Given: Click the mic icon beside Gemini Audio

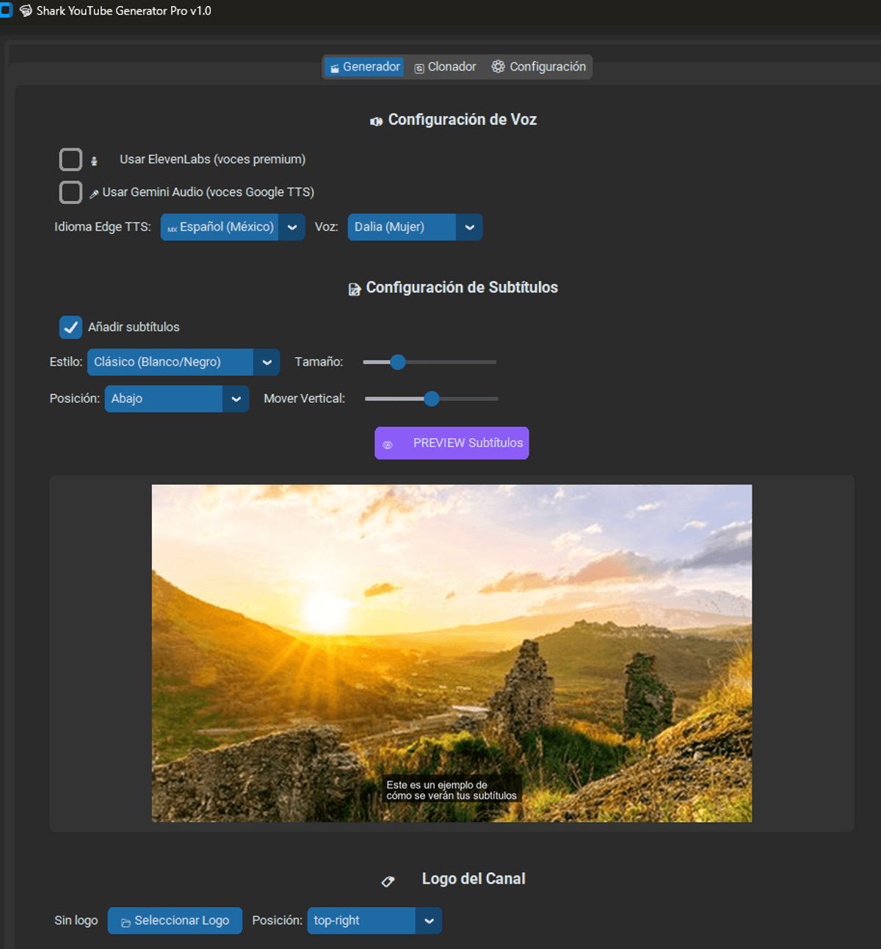Looking at the screenshot, I should tap(94, 194).
